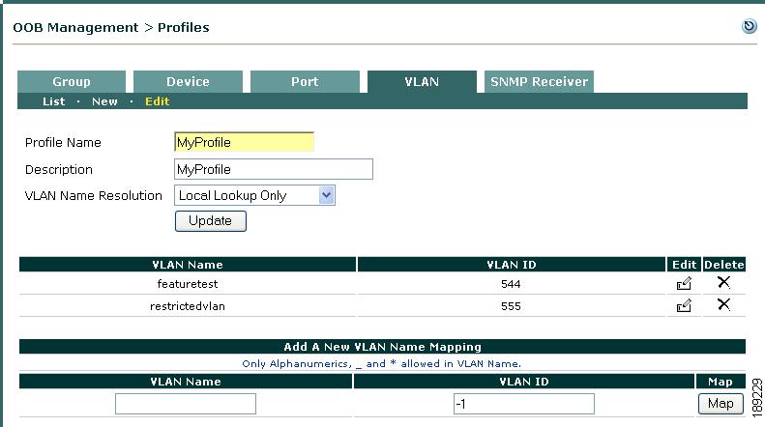Click the 'Only Alphanumerics' hint text
Image resolution: width=765 pixels, height=427 pixels.
tap(381, 363)
